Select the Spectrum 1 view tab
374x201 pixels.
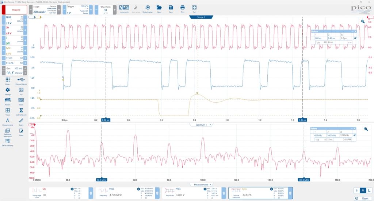[x=201, y=125]
